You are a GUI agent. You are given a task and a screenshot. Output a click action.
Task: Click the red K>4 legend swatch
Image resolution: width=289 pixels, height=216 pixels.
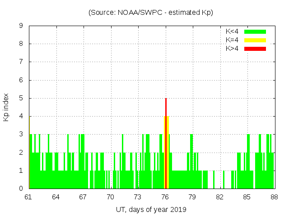click(x=255, y=48)
